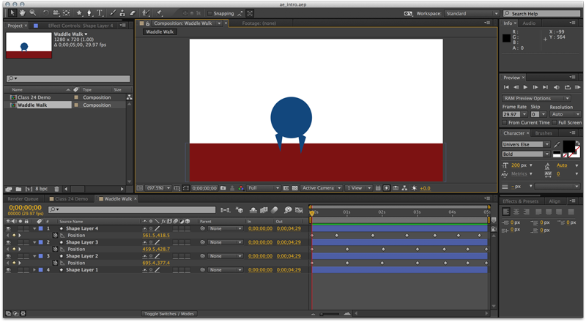Screen dimensions: 586x322
Task: Select the Puppet Pin tool
Action: pos(160,13)
